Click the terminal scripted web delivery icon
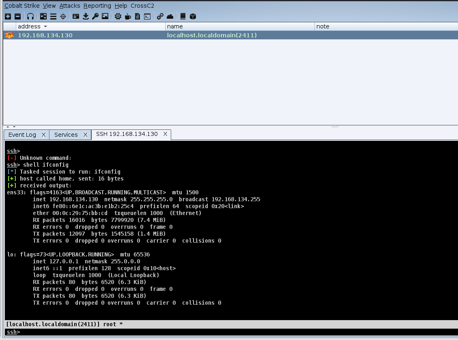458x340 pixels. pyautogui.click(x=147, y=16)
